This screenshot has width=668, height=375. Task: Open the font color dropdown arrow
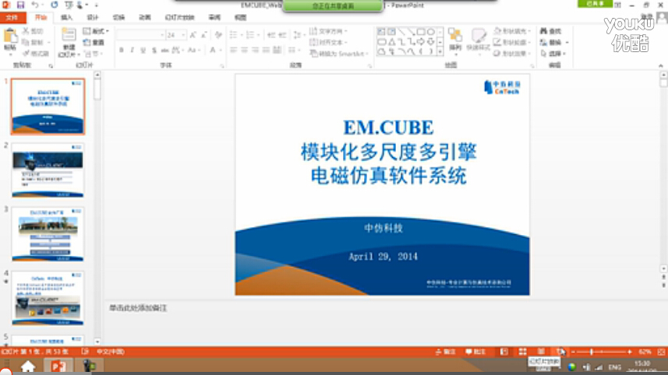[221, 50]
